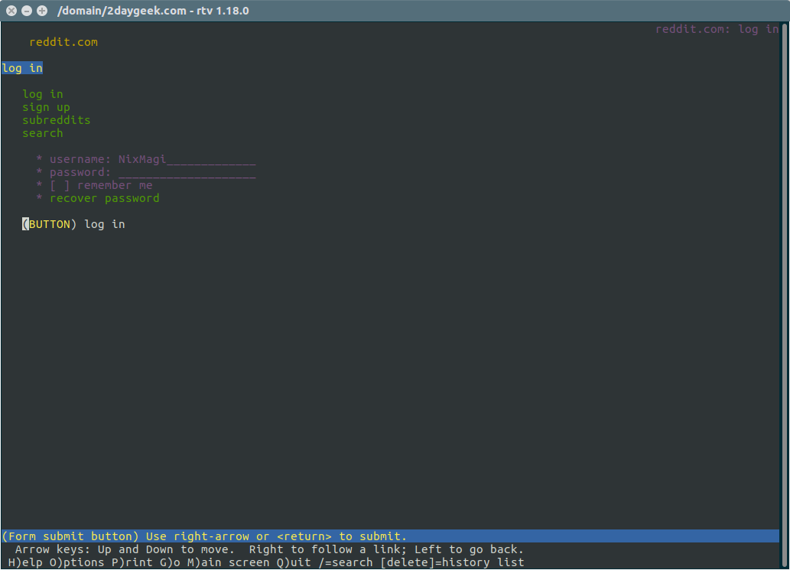Select the 'reddit.com' page title text

coord(63,42)
